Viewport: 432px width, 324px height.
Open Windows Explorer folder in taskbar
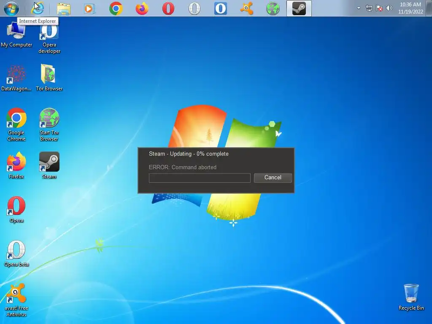(64, 8)
